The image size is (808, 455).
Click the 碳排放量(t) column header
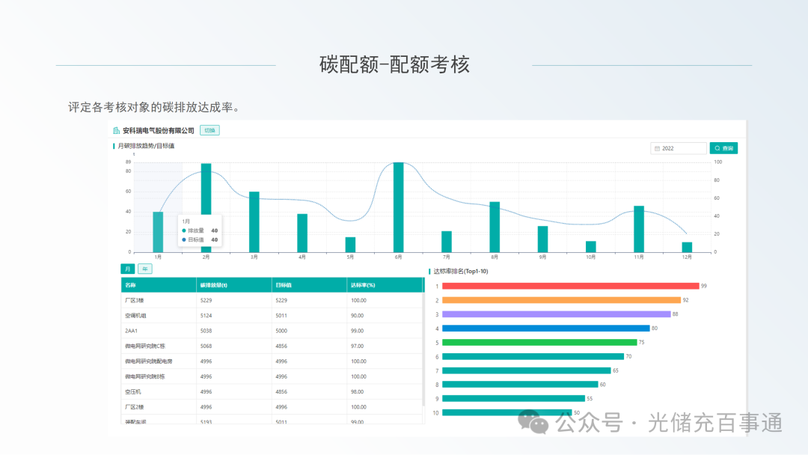(234, 285)
